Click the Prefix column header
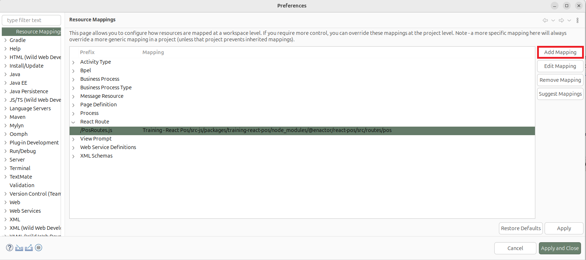 (x=87, y=52)
